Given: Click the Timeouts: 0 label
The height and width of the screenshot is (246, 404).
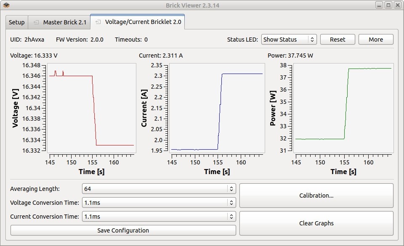Looking at the screenshot, I should (x=131, y=40).
